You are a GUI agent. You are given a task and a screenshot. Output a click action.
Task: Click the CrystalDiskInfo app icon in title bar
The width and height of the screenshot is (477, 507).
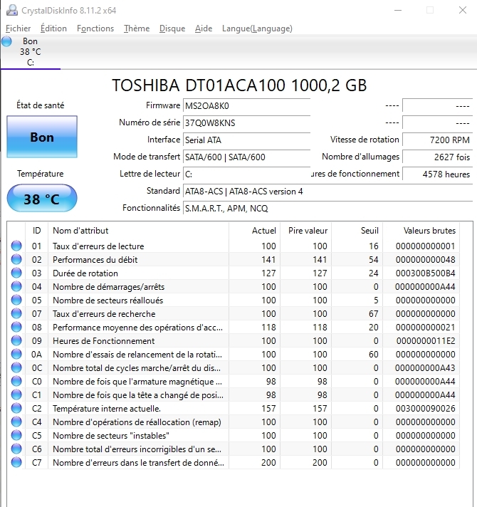[10, 10]
